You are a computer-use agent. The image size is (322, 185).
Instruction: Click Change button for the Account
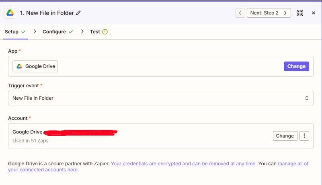click(285, 136)
